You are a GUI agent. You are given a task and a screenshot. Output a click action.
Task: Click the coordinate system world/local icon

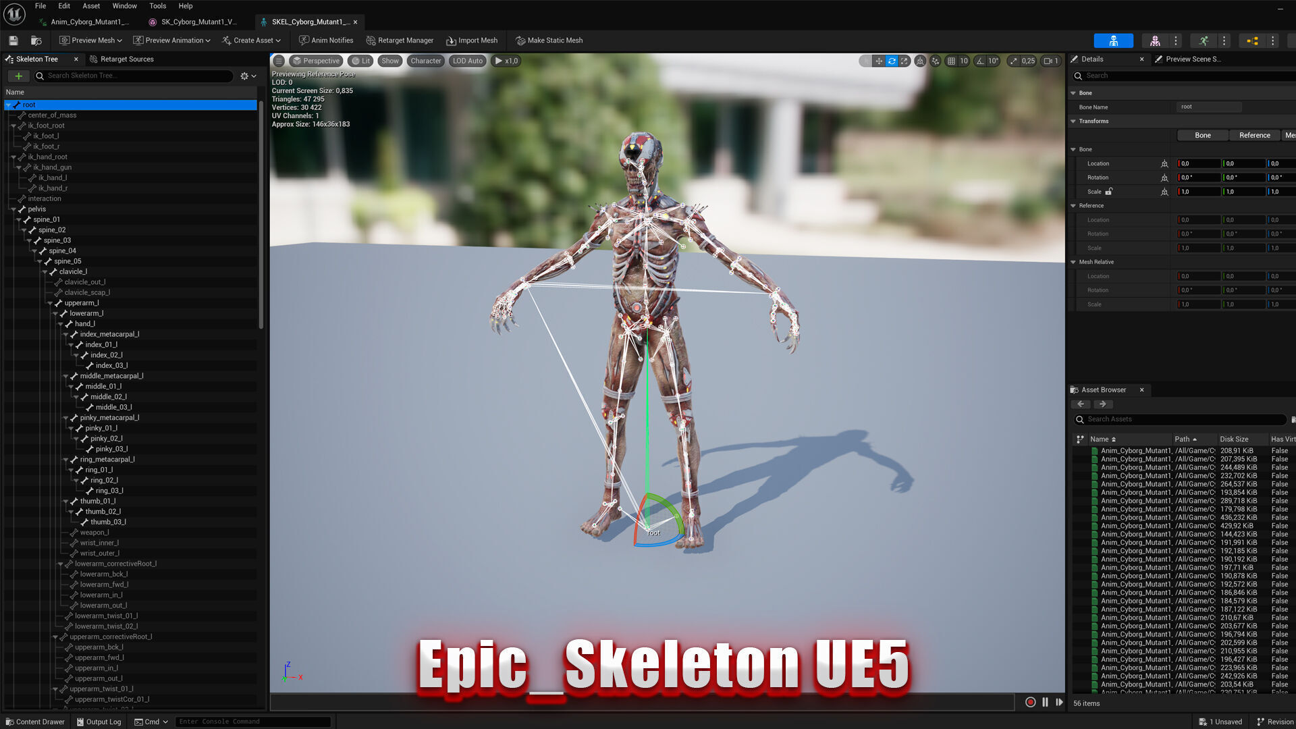coord(920,61)
